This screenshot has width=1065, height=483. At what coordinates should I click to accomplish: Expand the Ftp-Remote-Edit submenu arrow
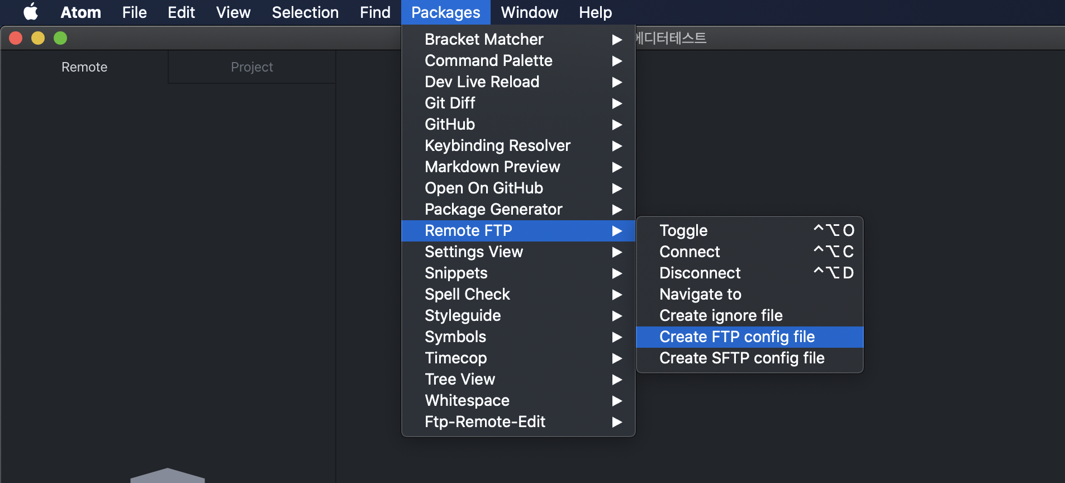click(x=617, y=422)
